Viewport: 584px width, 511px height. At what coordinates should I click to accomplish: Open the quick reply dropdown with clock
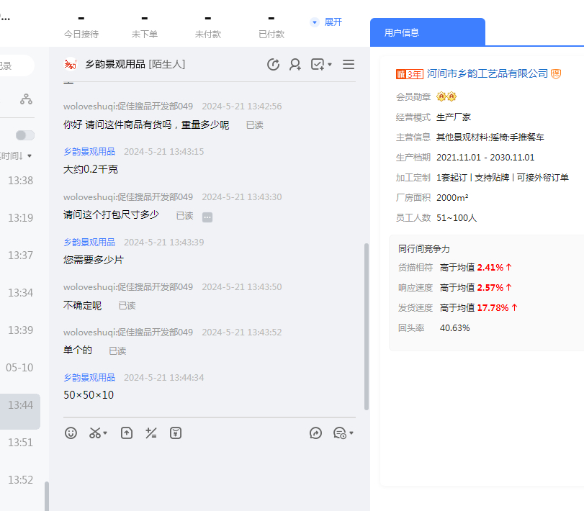coord(343,433)
